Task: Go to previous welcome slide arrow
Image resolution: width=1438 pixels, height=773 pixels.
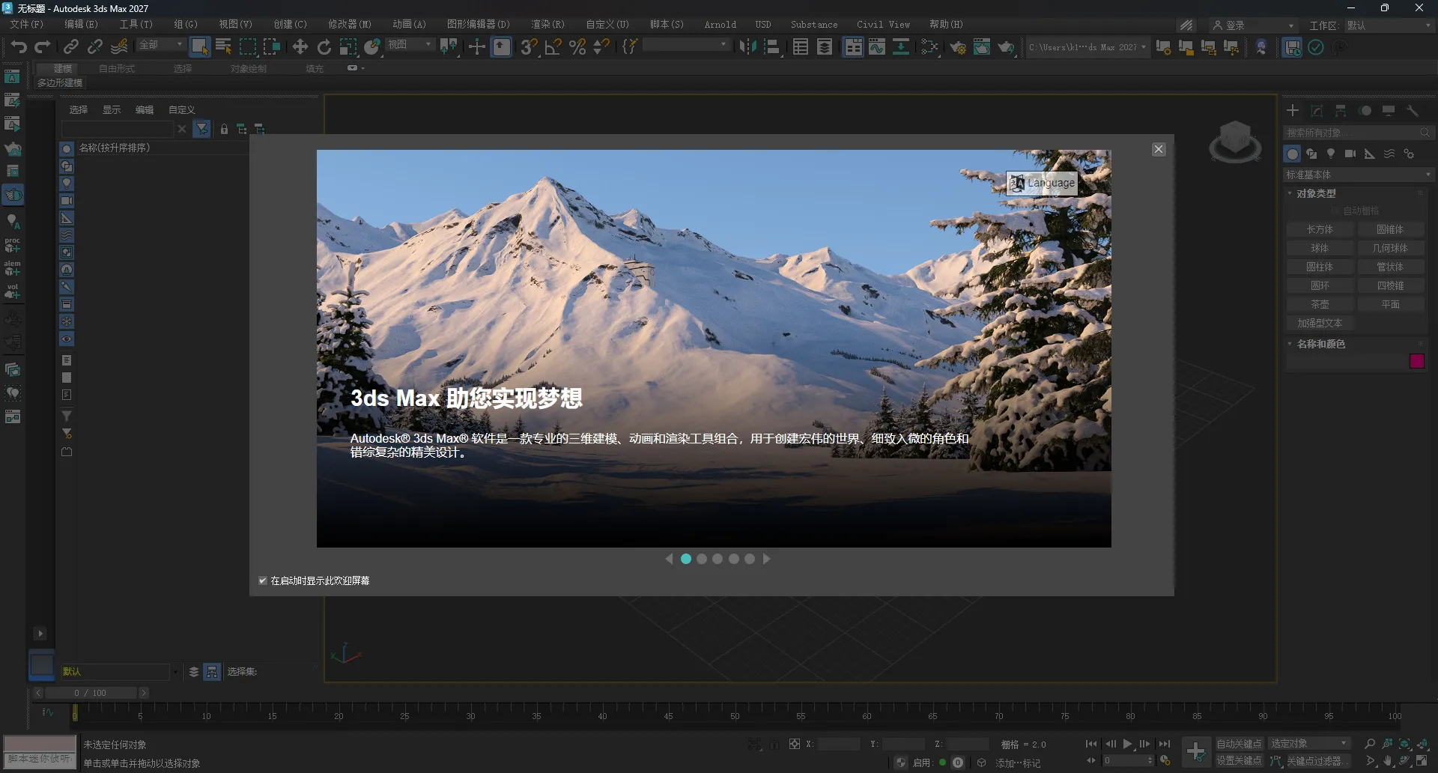Action: [669, 559]
